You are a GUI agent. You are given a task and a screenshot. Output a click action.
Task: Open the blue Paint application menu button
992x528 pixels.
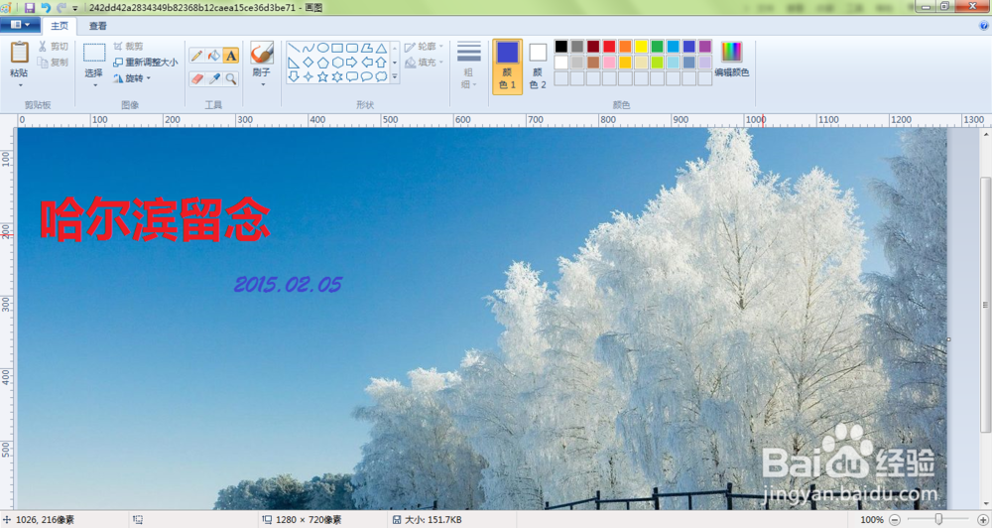point(21,25)
